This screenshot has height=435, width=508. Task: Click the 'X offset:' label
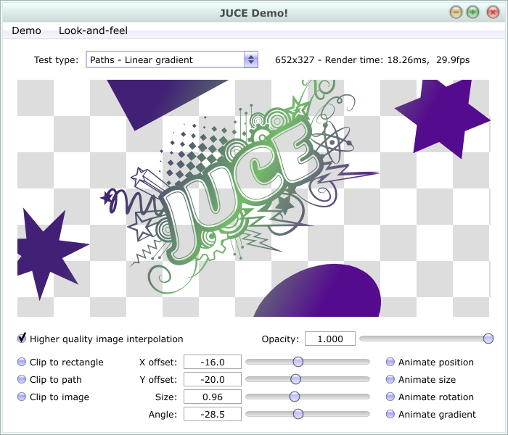tap(158, 362)
